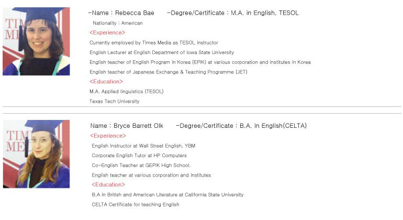Click the Iowa State University lecturer line
The height and width of the screenshot is (220, 403).
coord(162,52)
